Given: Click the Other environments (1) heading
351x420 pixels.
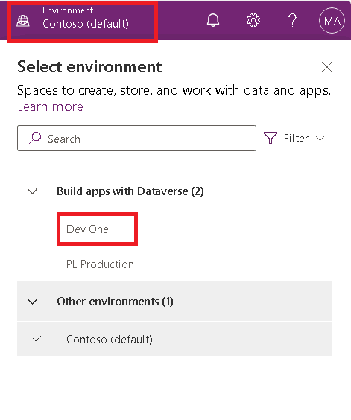Looking at the screenshot, I should click(115, 302).
